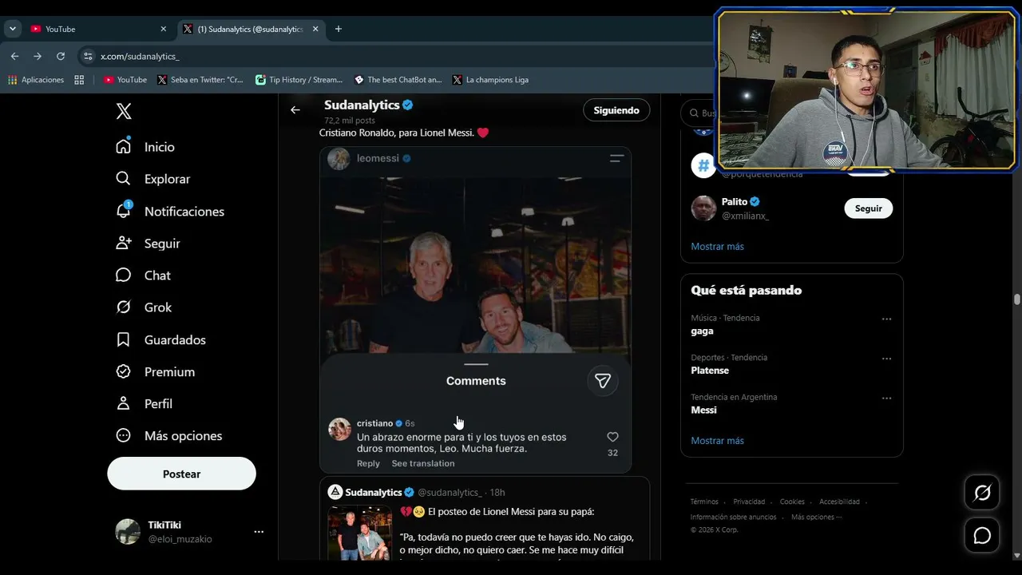
Task: Open the Messi and father photo
Action: (476, 264)
